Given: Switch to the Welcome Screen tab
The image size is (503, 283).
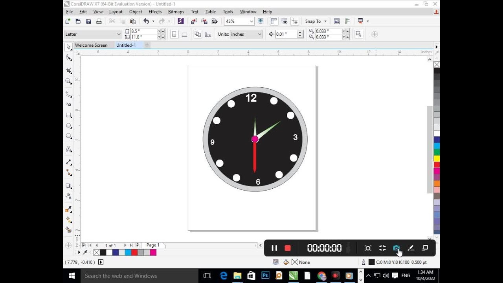Looking at the screenshot, I should 91,45.
